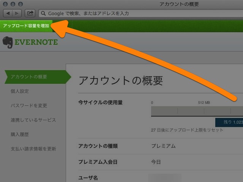Click アップロード容量を増加 button
Image resolution: width=243 pixels, height=182 pixels.
(x=26, y=26)
